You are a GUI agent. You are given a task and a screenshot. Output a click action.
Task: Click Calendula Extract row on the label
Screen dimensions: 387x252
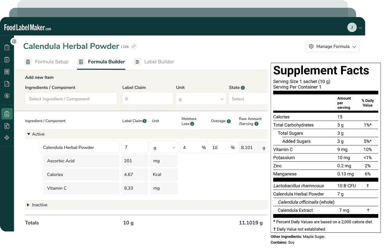[x=325, y=210]
